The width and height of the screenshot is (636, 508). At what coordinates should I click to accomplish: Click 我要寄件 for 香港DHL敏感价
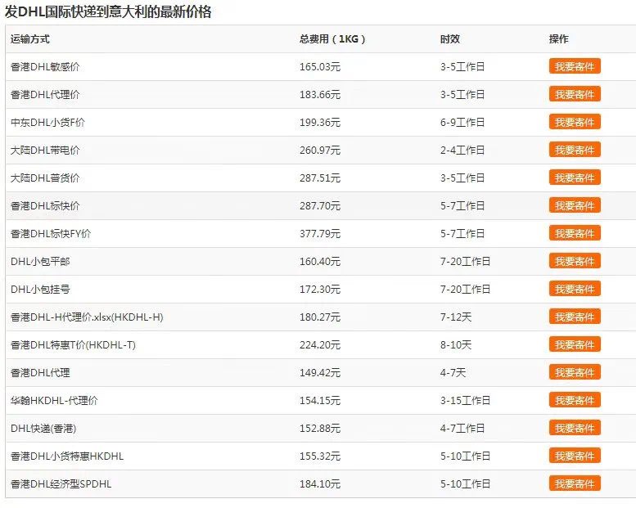point(575,66)
